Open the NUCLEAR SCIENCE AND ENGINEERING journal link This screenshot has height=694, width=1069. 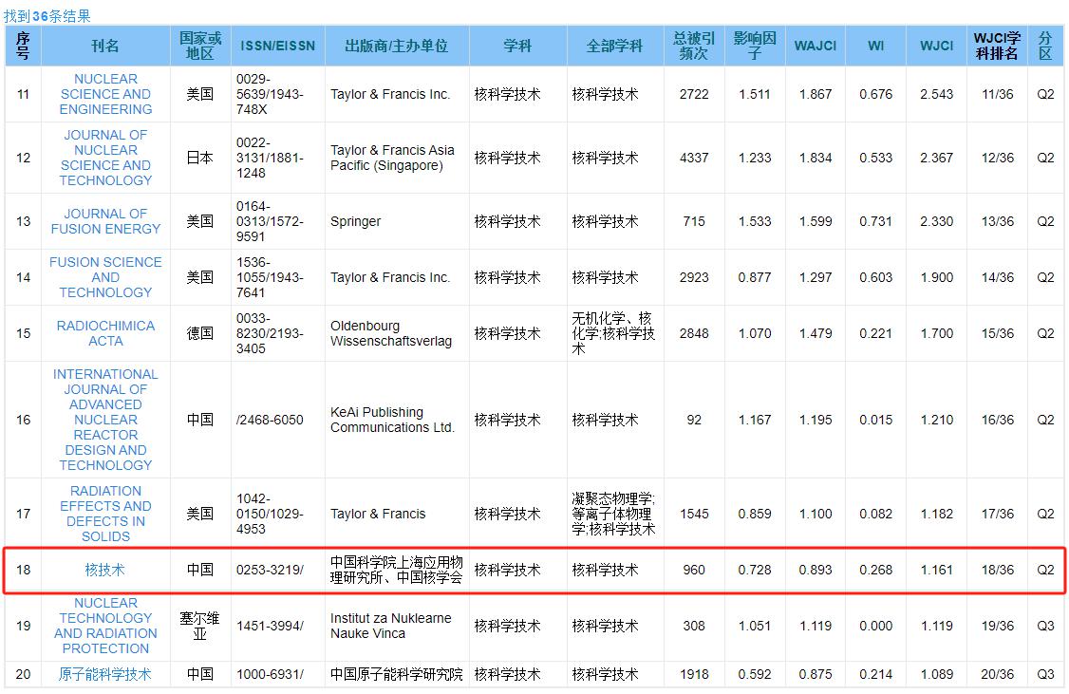pyautogui.click(x=105, y=94)
